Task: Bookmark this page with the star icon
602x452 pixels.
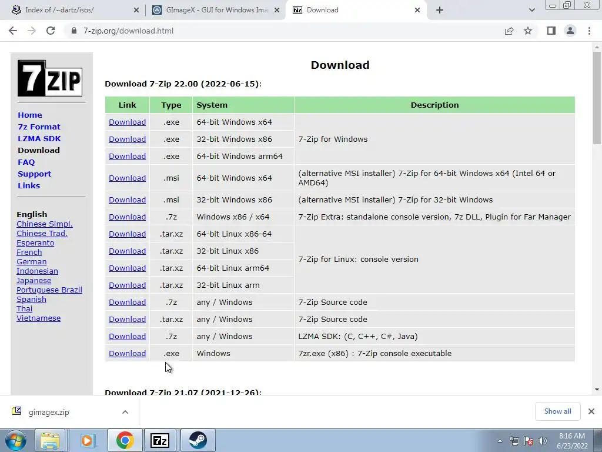Action: [x=528, y=31]
